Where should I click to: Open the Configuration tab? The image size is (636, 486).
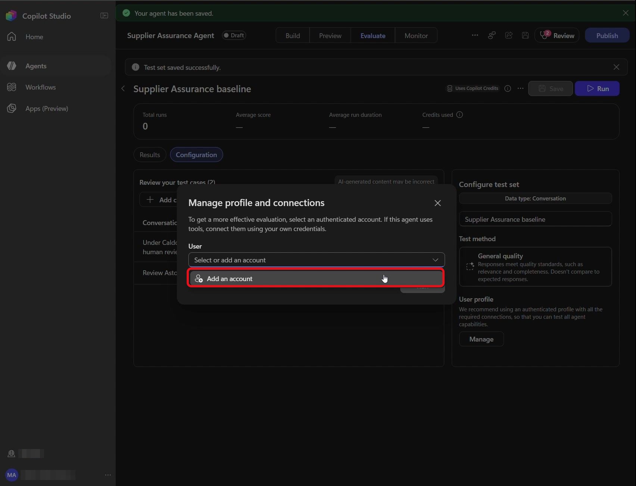196,155
